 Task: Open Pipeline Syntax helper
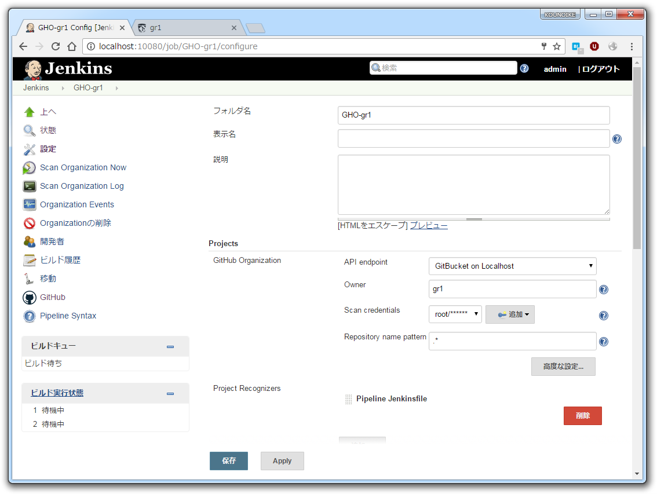point(68,316)
